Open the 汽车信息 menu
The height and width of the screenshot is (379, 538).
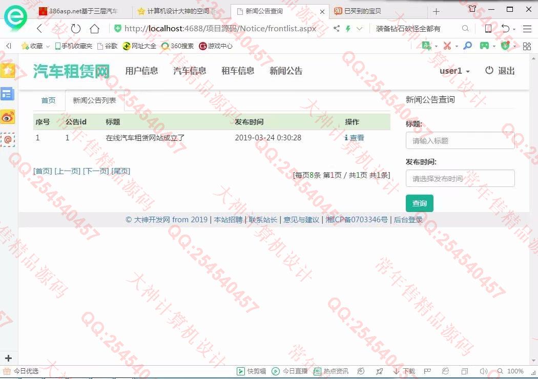tap(190, 71)
